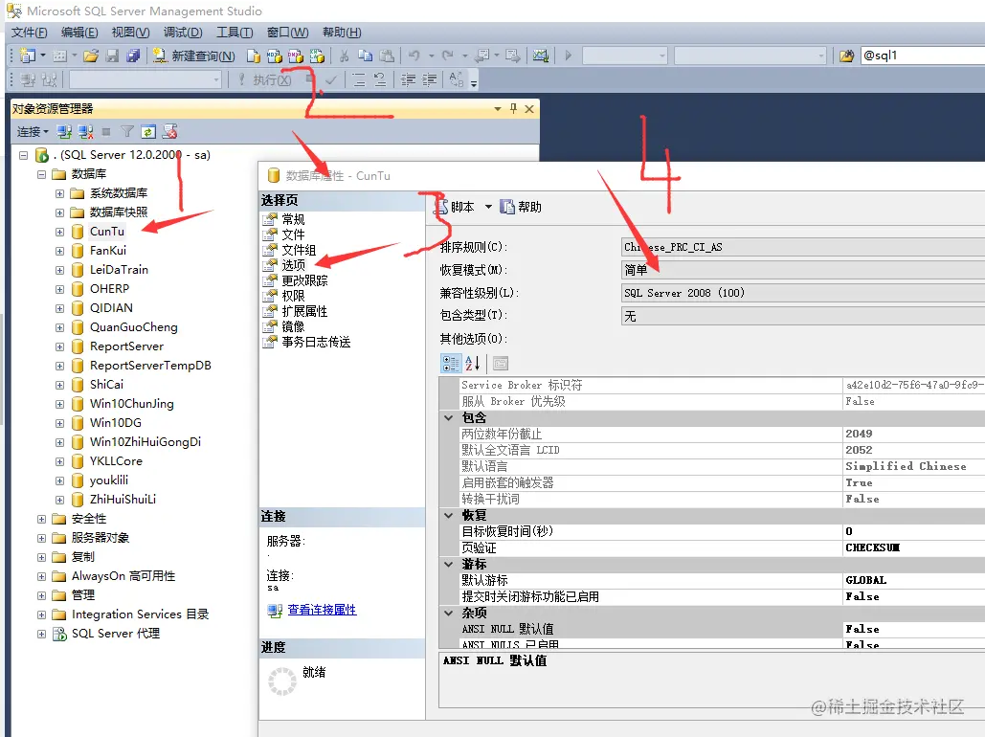The image size is (985, 737).
Task: Select the FanKui database
Action: pyautogui.click(x=108, y=251)
